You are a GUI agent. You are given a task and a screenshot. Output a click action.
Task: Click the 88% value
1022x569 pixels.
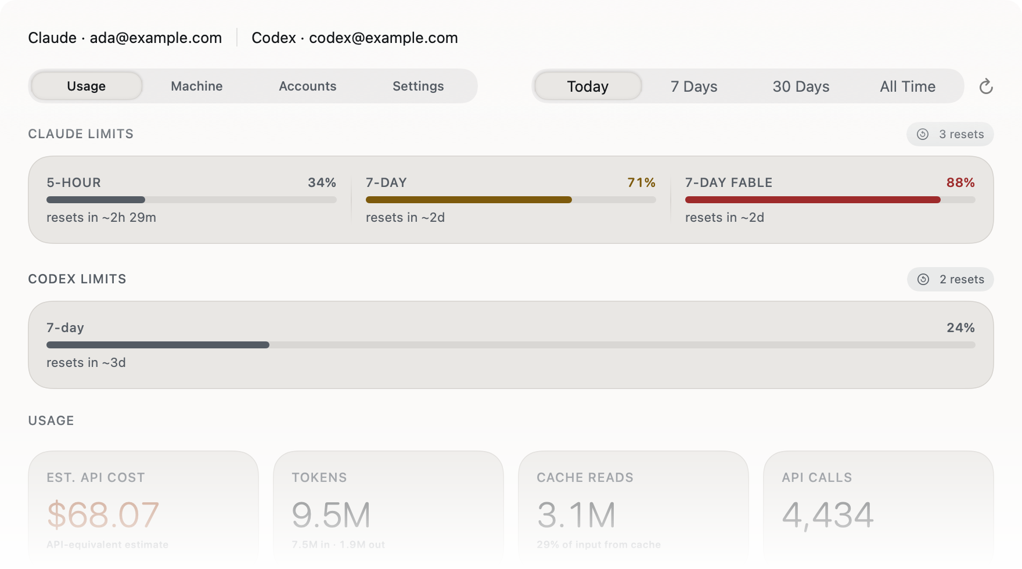click(961, 182)
